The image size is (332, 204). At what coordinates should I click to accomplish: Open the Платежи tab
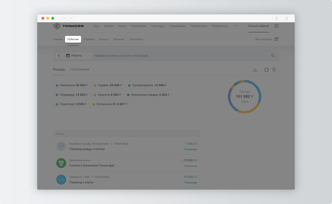click(89, 39)
